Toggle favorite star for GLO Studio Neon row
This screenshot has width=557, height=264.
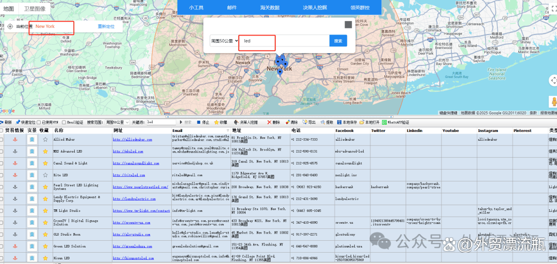pos(45,235)
